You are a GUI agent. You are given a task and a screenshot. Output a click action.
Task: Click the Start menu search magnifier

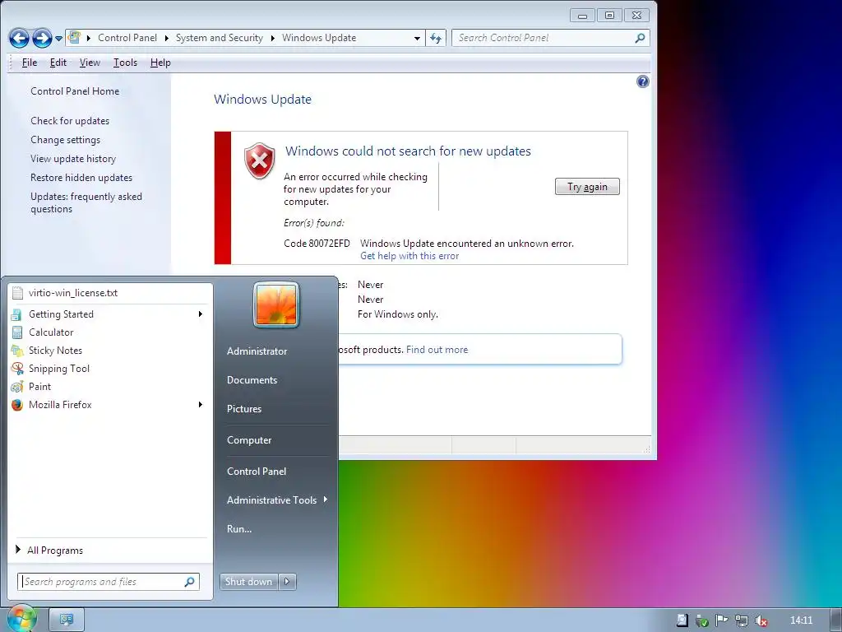point(190,582)
